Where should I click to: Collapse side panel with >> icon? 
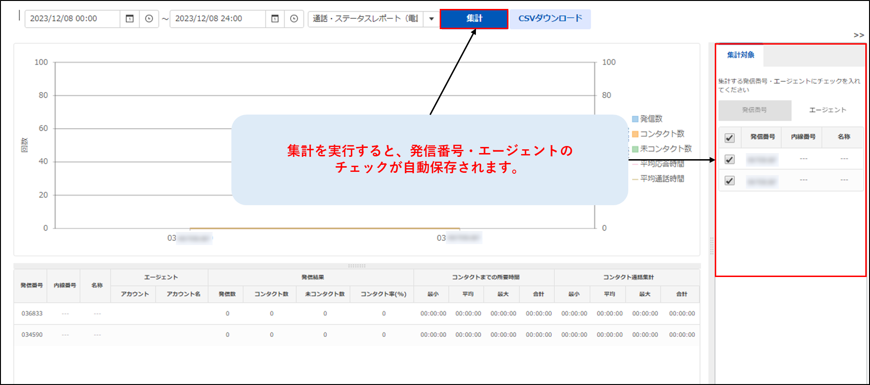[x=859, y=35]
